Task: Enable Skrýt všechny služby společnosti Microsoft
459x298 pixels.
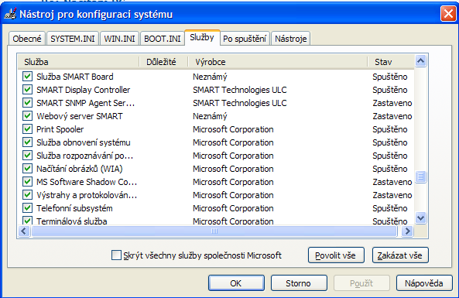Action: pyautogui.click(x=116, y=255)
